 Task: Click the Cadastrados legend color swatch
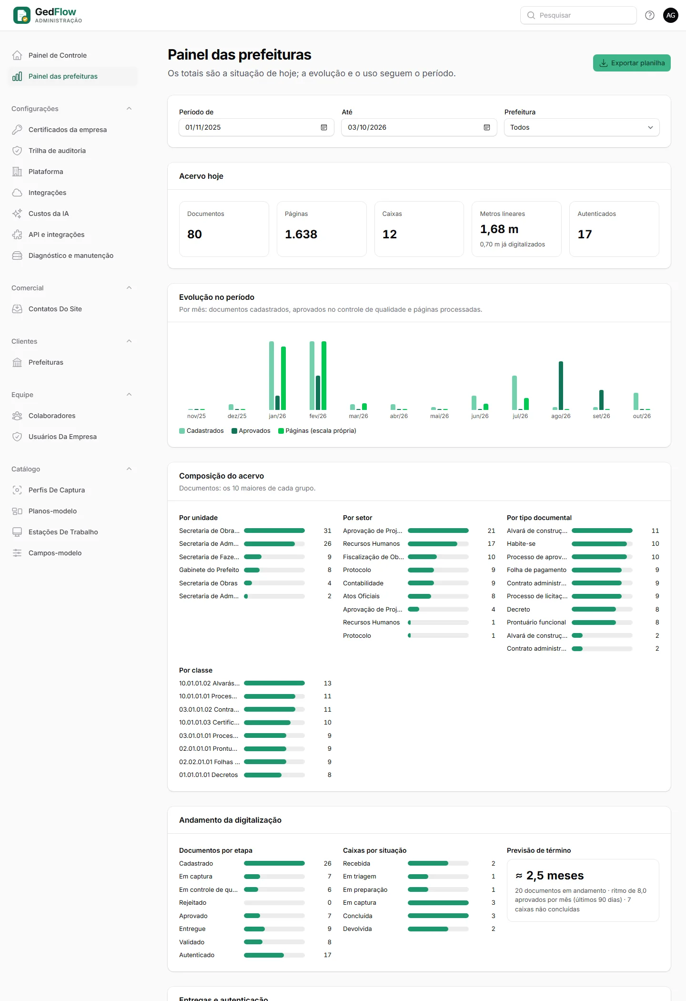coord(182,431)
